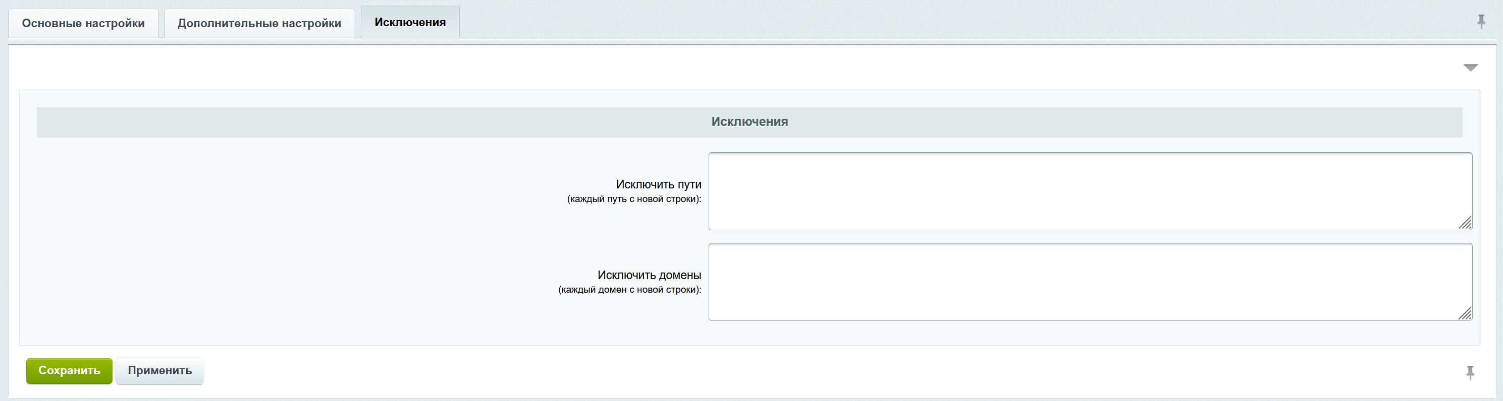Collapse the panel using the gray triangle arrow
Viewport: 1503px width, 401px height.
coord(1470,68)
